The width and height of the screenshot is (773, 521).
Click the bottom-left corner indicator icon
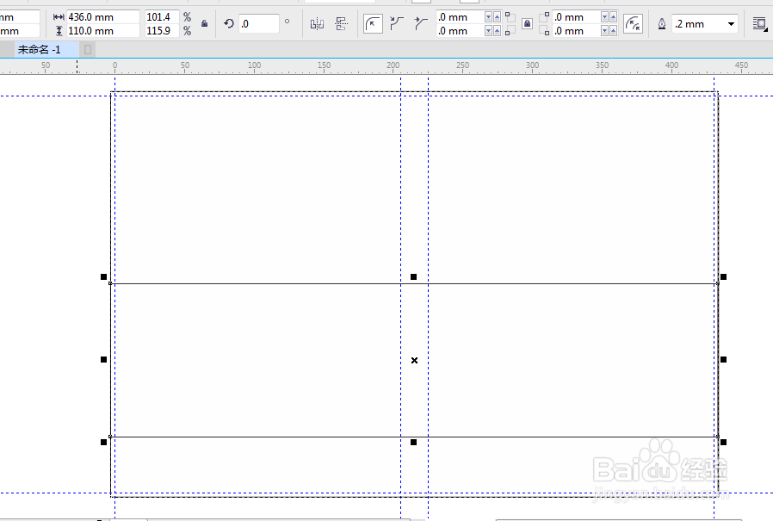[510, 31]
